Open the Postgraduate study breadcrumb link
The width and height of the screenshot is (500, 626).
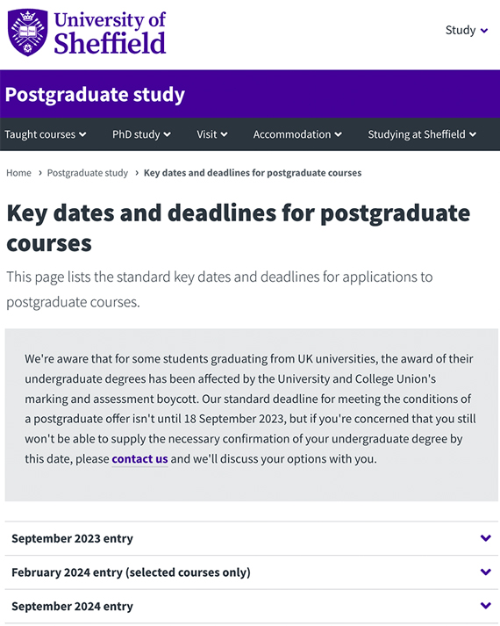tap(88, 173)
